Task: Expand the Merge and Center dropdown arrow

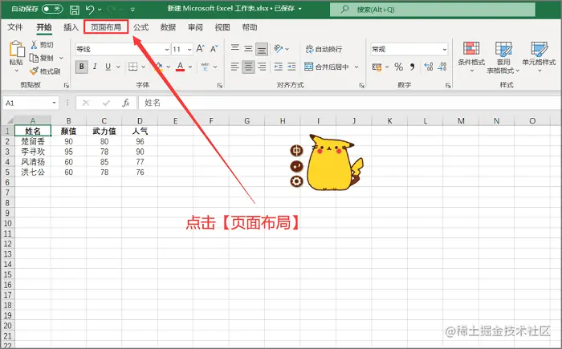Action: pyautogui.click(x=356, y=67)
